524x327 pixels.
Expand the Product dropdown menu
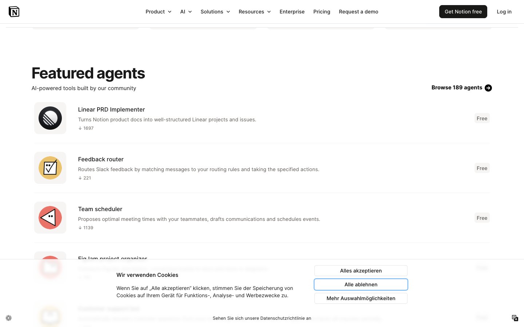click(158, 12)
